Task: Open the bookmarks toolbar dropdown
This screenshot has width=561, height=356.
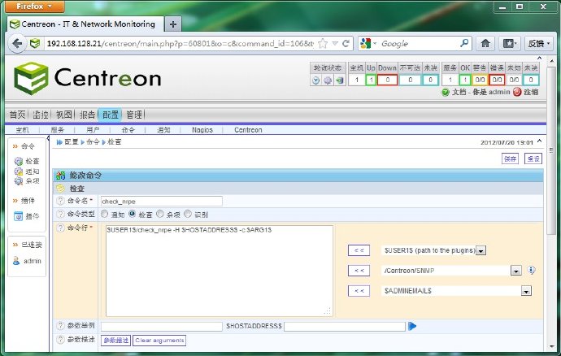Action: [x=509, y=44]
